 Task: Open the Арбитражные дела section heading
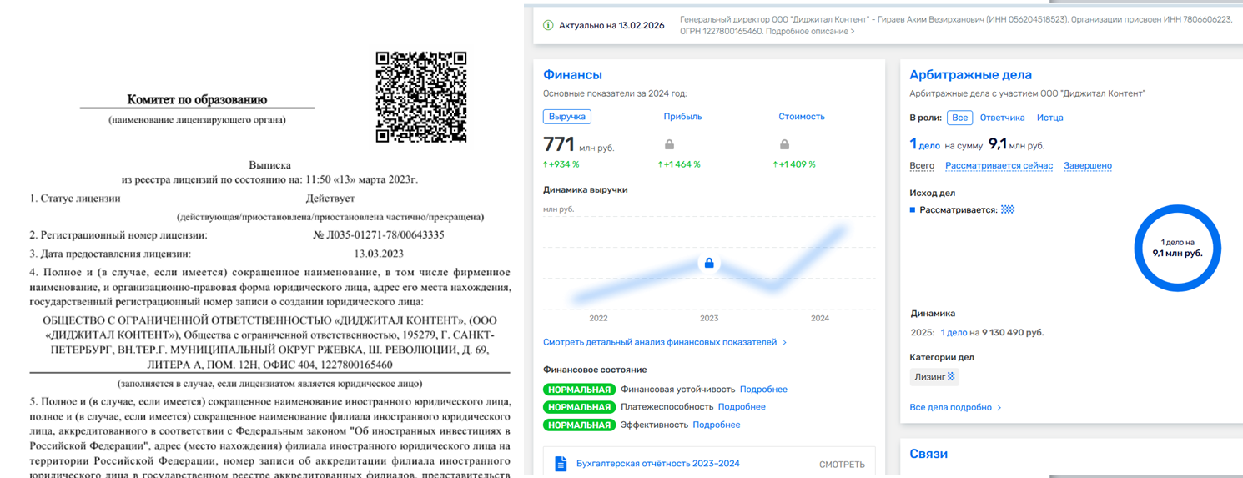tap(970, 75)
